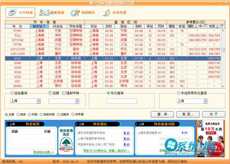Screen dimensions: 230x164
Task: Select the 站站查询 radio button
Action: [x=7, y=93]
